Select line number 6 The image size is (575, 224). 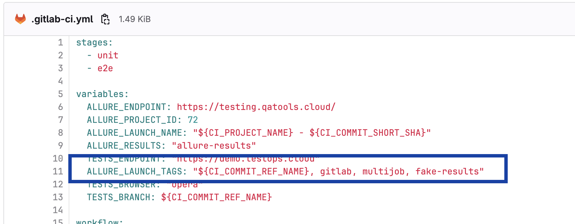click(60, 107)
